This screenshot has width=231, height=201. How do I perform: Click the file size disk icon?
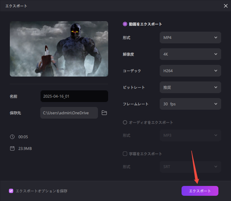click(x=12, y=148)
